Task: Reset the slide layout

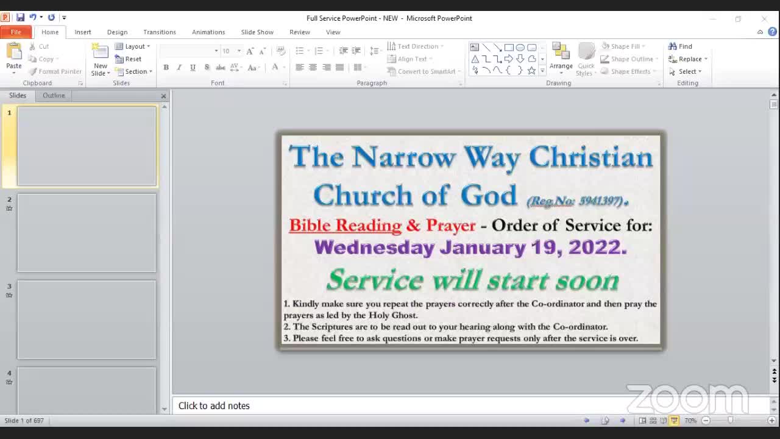Action: pyautogui.click(x=129, y=59)
